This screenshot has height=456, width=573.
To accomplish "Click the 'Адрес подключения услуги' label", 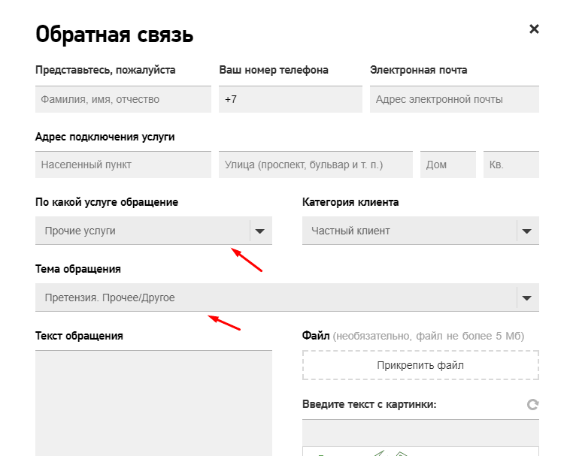I will [x=105, y=137].
